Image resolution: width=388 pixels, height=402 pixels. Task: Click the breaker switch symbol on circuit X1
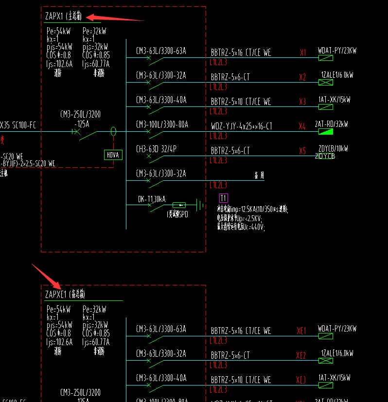(x=156, y=60)
